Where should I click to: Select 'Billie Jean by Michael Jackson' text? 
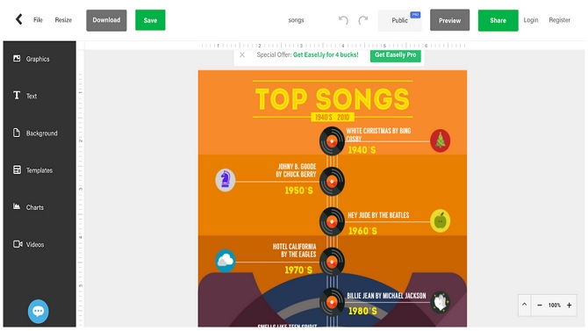386,296
